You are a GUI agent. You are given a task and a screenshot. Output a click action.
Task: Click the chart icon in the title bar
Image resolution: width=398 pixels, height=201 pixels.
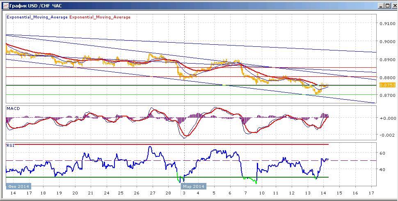click(x=5, y=6)
